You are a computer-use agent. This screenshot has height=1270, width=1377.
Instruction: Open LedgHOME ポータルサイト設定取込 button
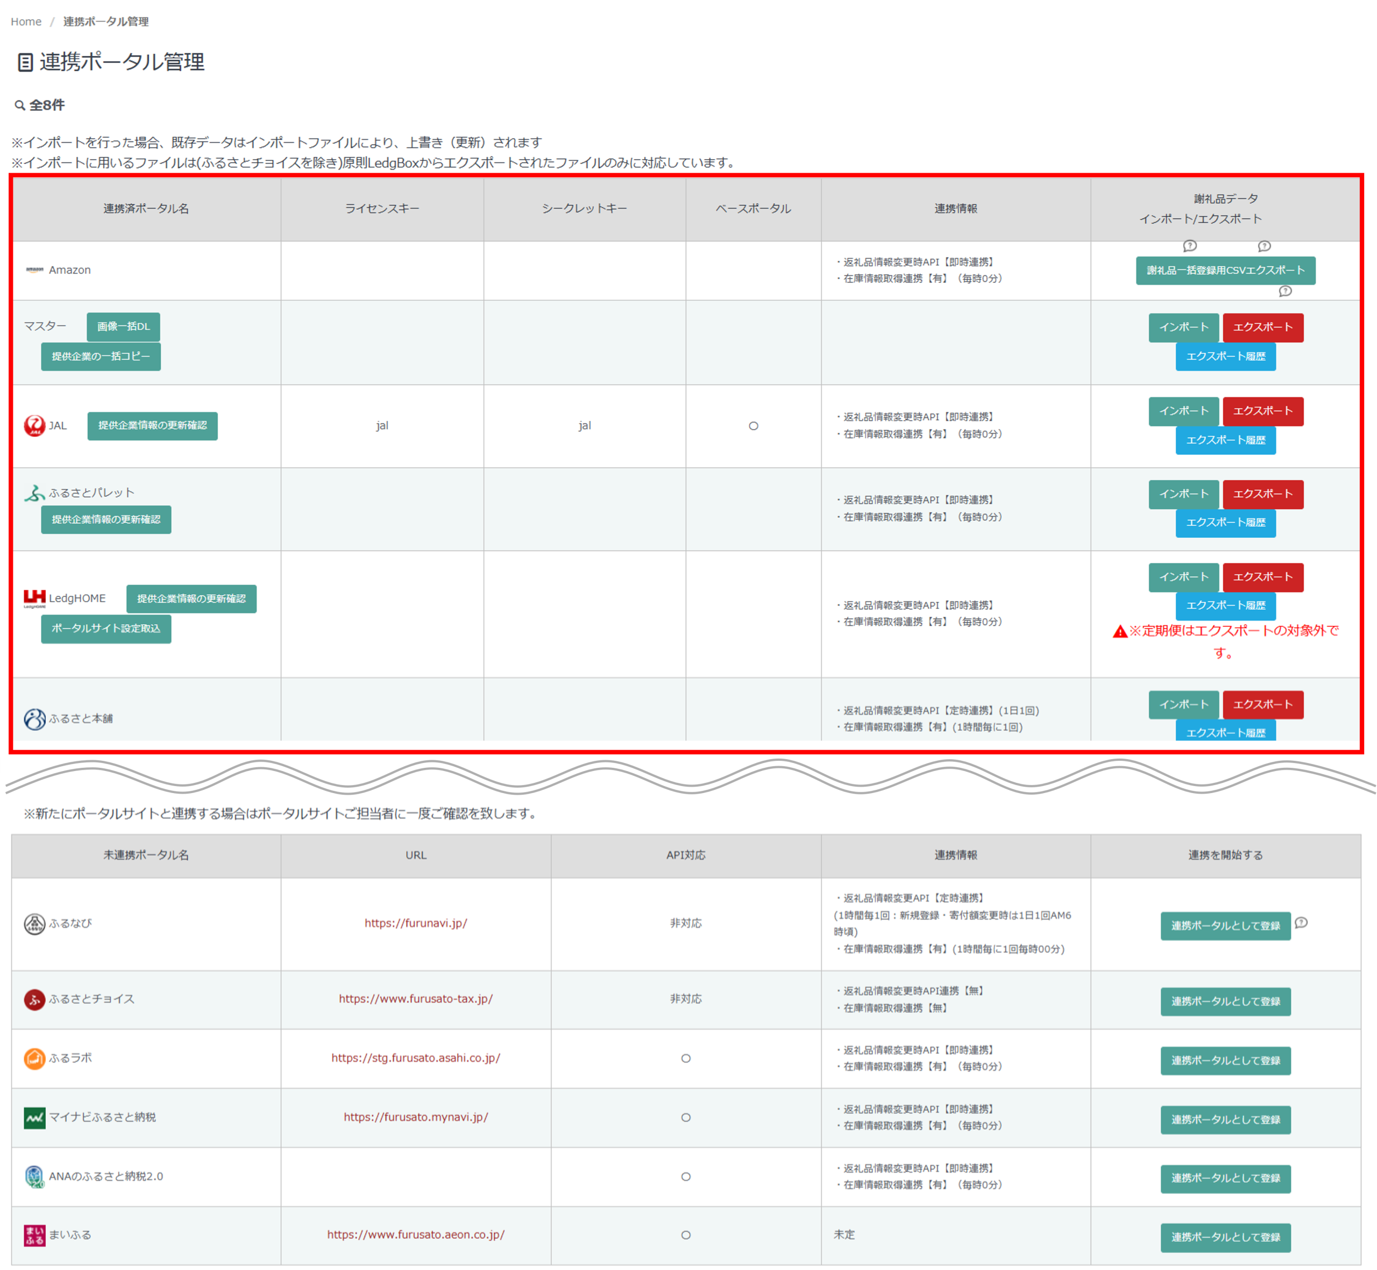click(106, 629)
